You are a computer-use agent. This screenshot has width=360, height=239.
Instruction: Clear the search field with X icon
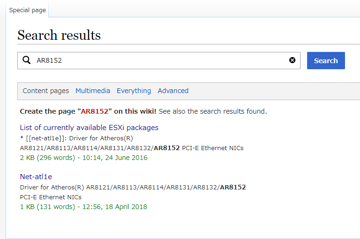coord(292,60)
